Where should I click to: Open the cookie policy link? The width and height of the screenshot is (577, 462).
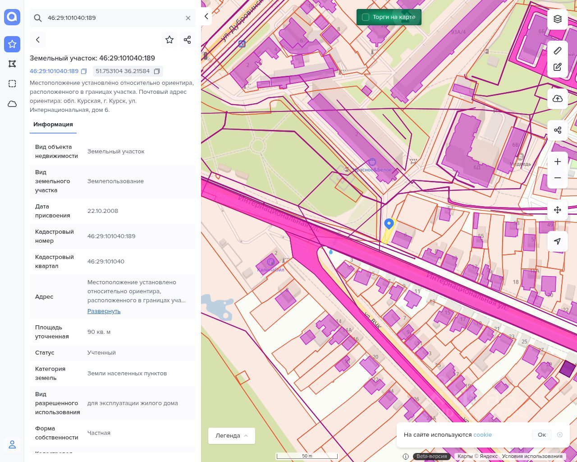pos(482,435)
